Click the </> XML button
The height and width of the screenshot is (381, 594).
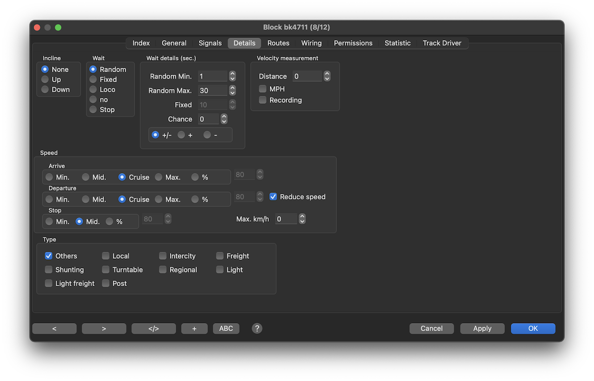(153, 329)
